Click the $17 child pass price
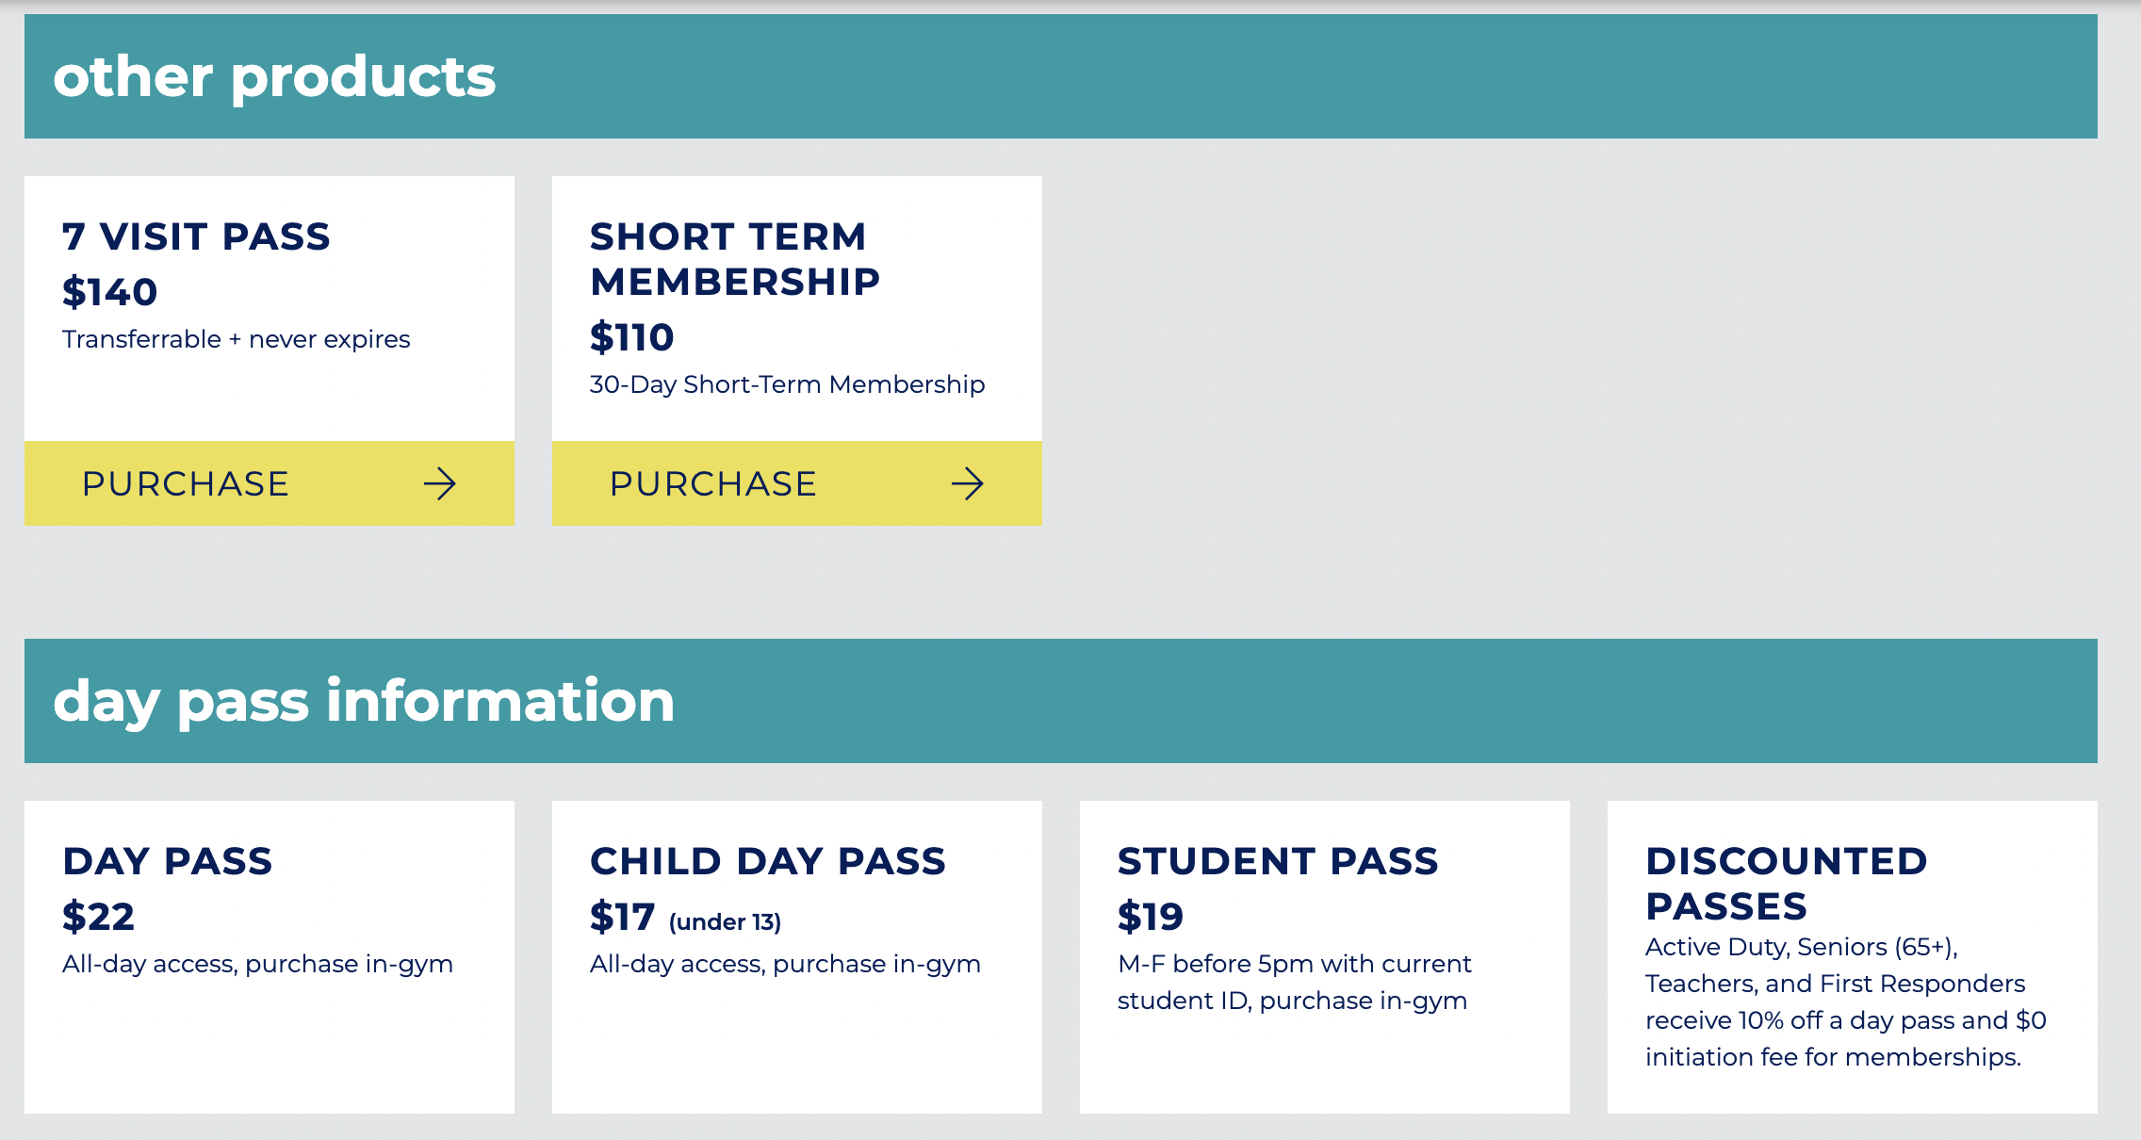Viewport: 2141px width, 1140px height. click(x=622, y=917)
